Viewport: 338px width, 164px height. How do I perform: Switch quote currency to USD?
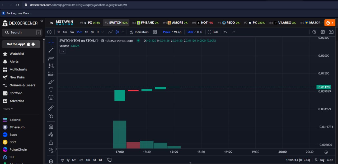tap(190, 32)
